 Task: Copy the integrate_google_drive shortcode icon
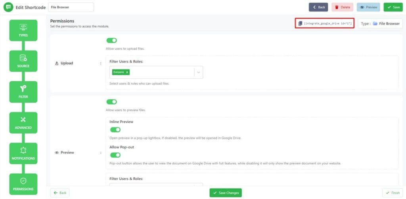(x=300, y=23)
